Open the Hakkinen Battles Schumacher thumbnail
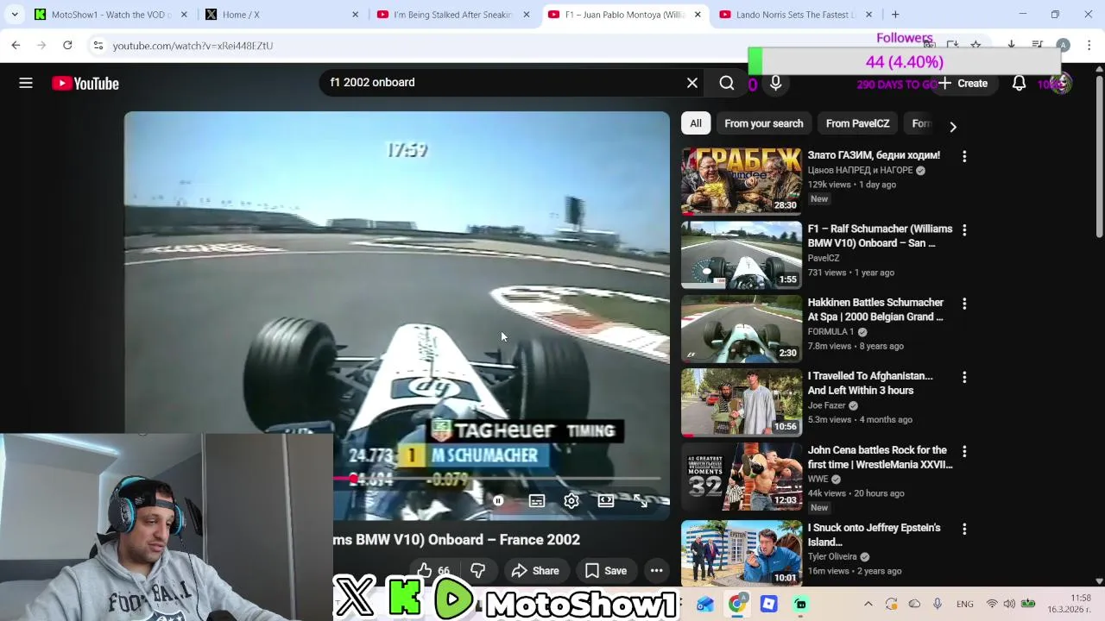1105x621 pixels. [x=742, y=328]
